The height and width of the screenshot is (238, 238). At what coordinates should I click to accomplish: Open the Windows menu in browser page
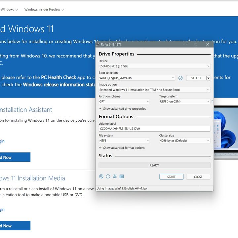point(9,10)
